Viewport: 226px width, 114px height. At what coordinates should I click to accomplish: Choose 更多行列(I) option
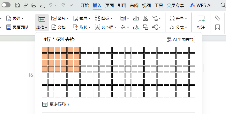(x=55, y=104)
